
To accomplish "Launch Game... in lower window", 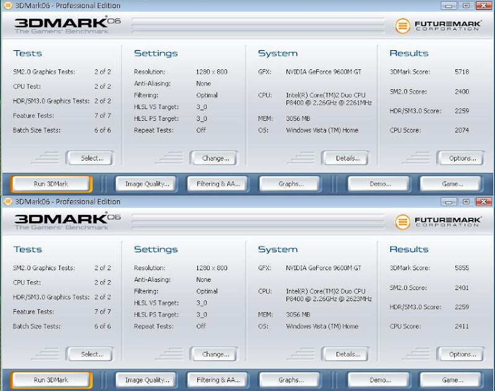I will pos(451,380).
